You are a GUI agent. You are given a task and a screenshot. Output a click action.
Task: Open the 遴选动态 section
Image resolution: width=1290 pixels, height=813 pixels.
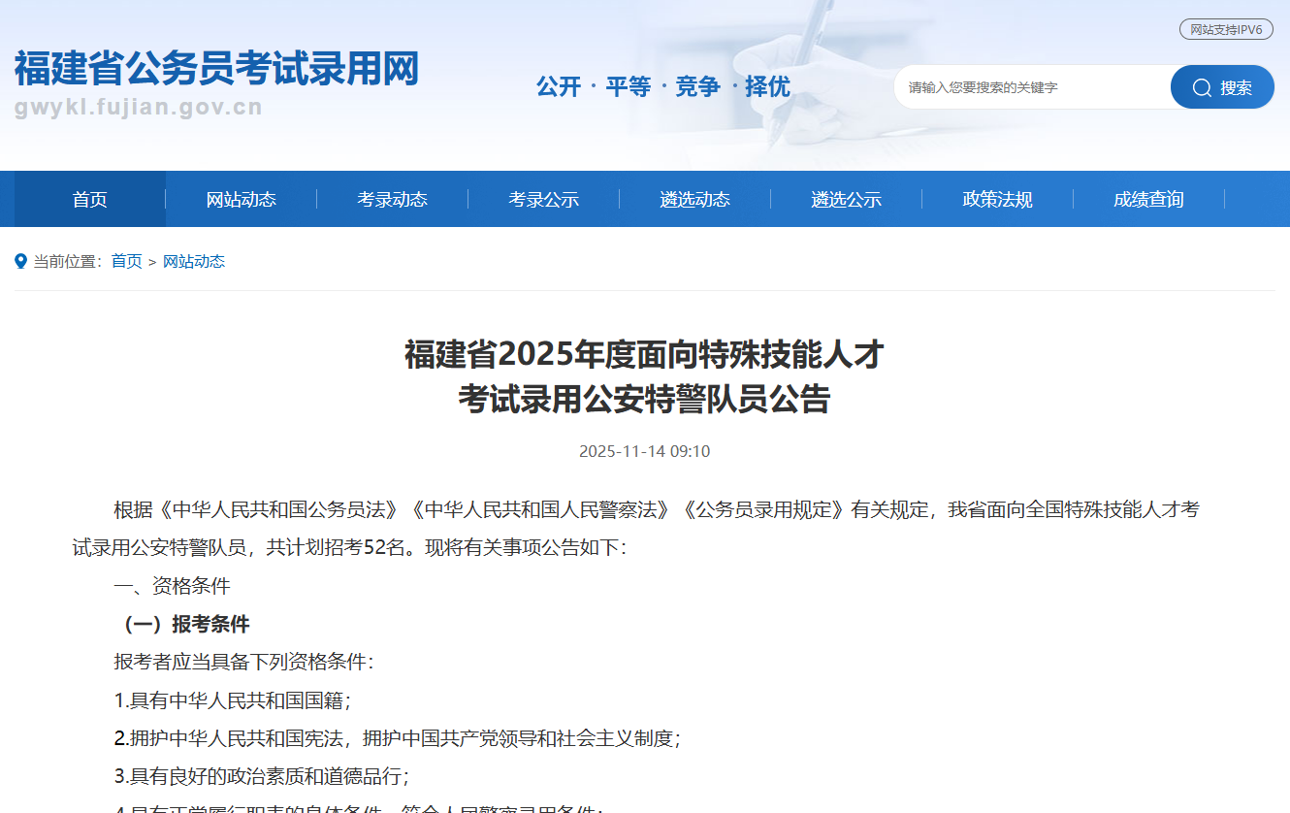pyautogui.click(x=694, y=199)
